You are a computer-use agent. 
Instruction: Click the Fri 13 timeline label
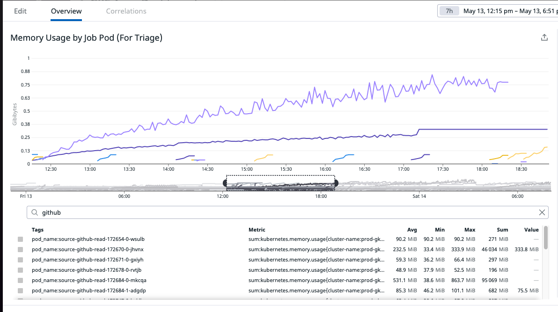point(26,196)
